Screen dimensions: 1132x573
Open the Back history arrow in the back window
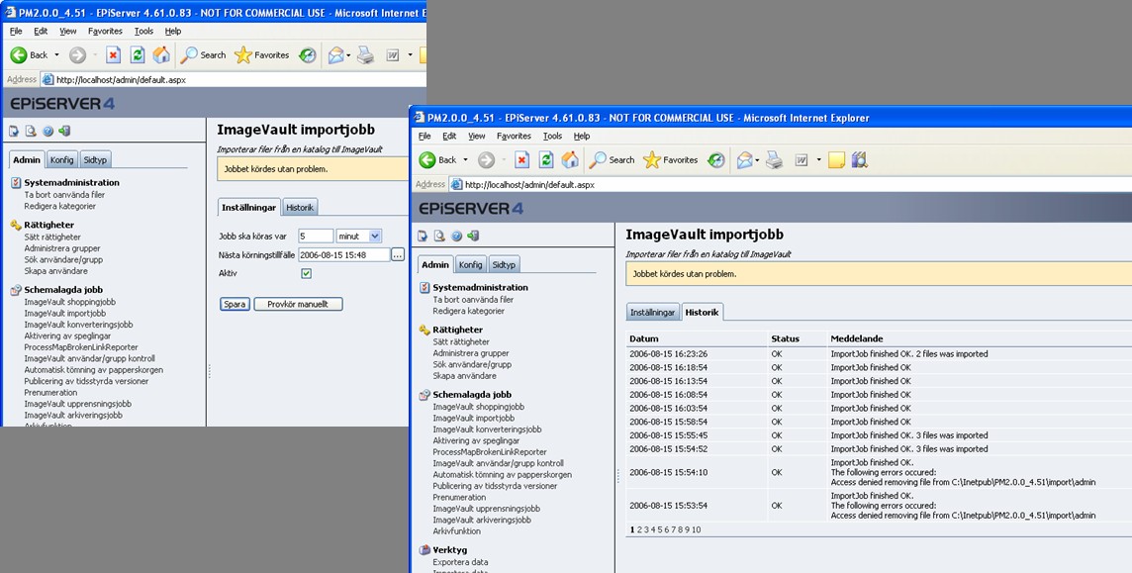coord(57,54)
